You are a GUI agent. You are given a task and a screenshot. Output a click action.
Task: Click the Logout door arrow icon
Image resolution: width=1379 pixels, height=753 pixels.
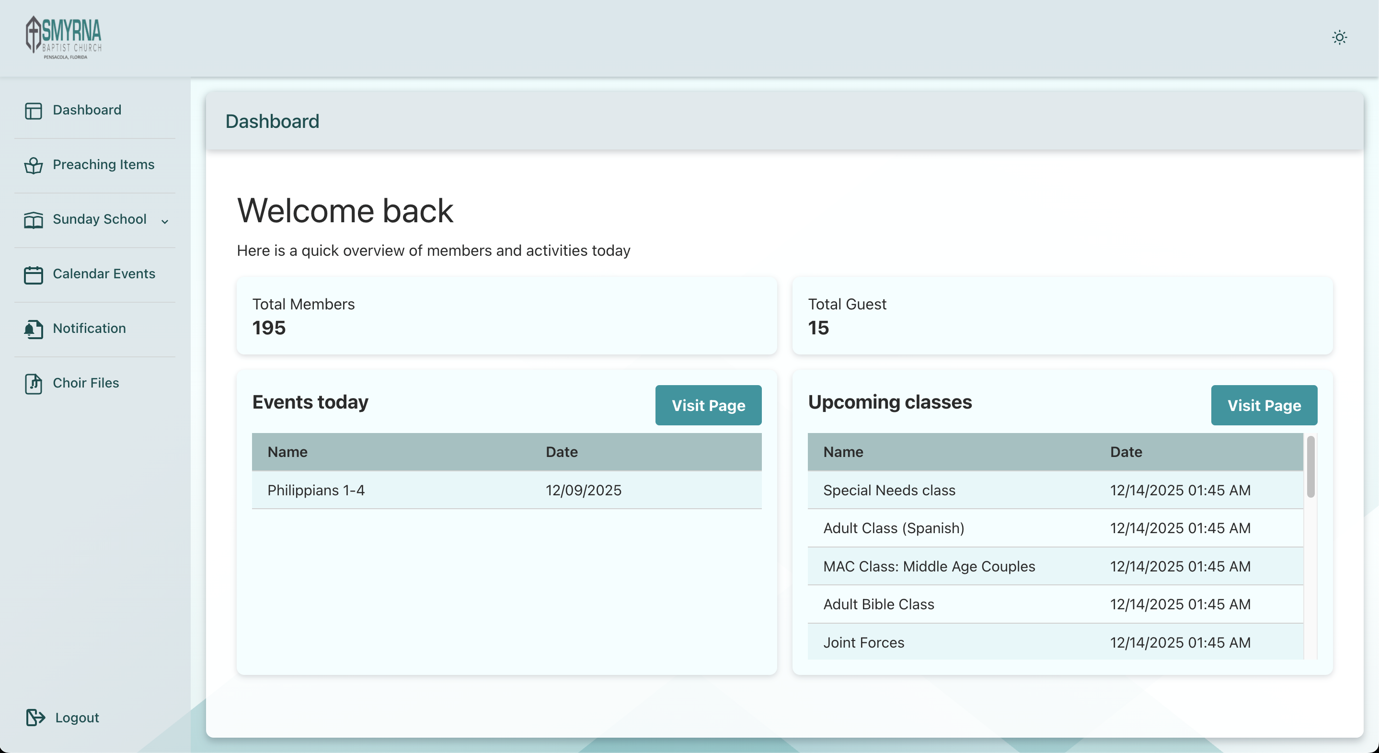pos(35,717)
